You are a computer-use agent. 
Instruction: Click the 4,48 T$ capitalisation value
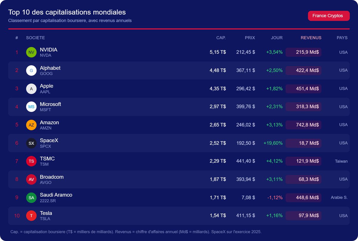(x=218, y=70)
